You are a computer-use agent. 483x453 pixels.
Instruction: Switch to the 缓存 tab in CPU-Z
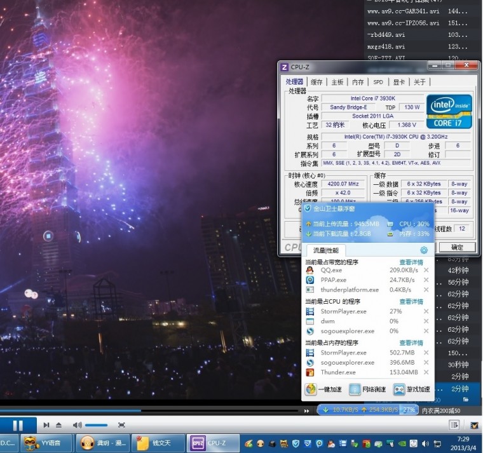[316, 82]
